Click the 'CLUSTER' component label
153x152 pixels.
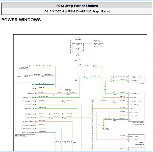tap(141, 84)
